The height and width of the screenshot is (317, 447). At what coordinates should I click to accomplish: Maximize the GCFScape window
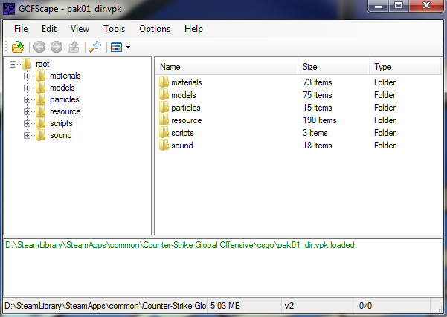click(398, 6)
